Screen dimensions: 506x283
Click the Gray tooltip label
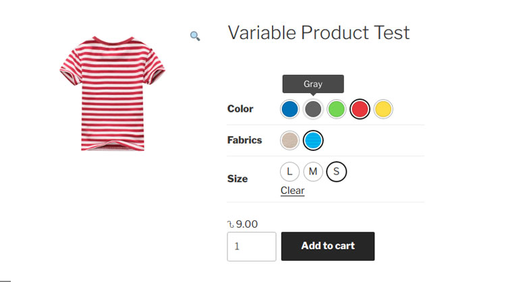[313, 84]
